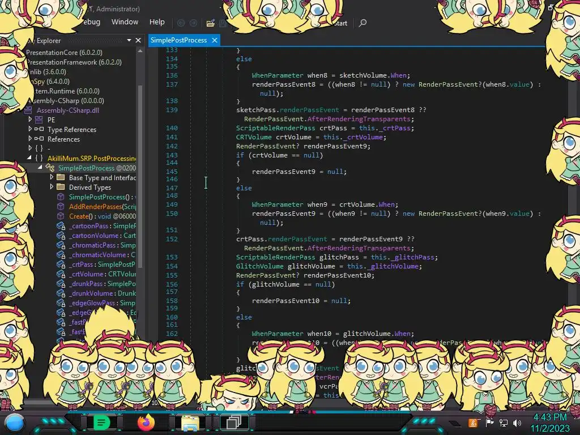Expand the References node
Viewport: 580px width, 435px height.
coord(30,139)
